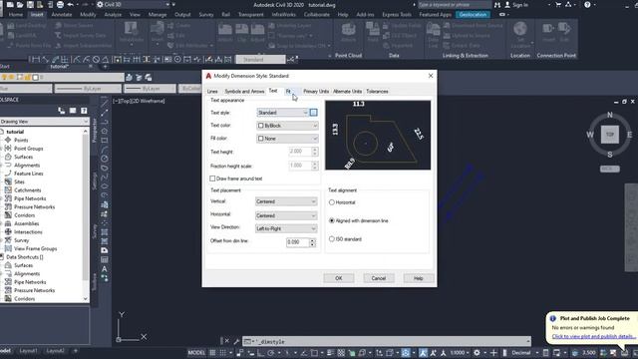Toggle snap mode icon in the status bar
This screenshot has width=638, height=359.
click(x=223, y=352)
